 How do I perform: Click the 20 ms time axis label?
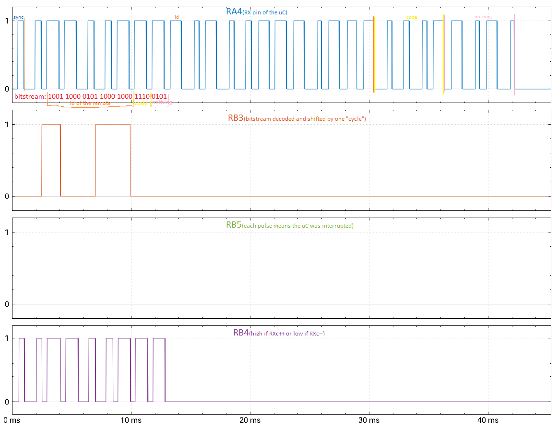pyautogui.click(x=250, y=420)
